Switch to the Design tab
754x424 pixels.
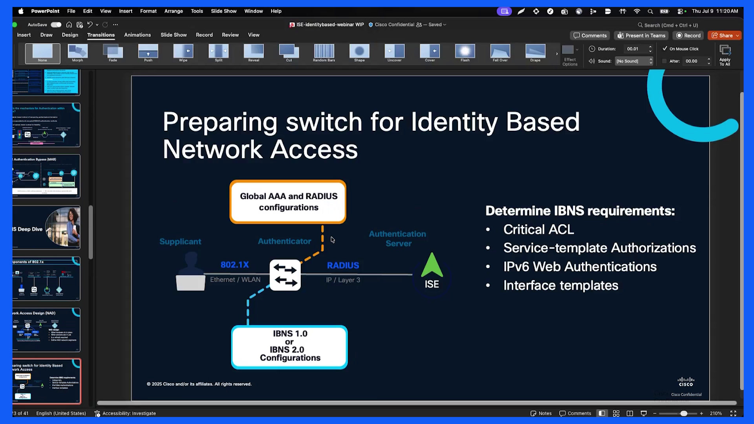pyautogui.click(x=70, y=35)
